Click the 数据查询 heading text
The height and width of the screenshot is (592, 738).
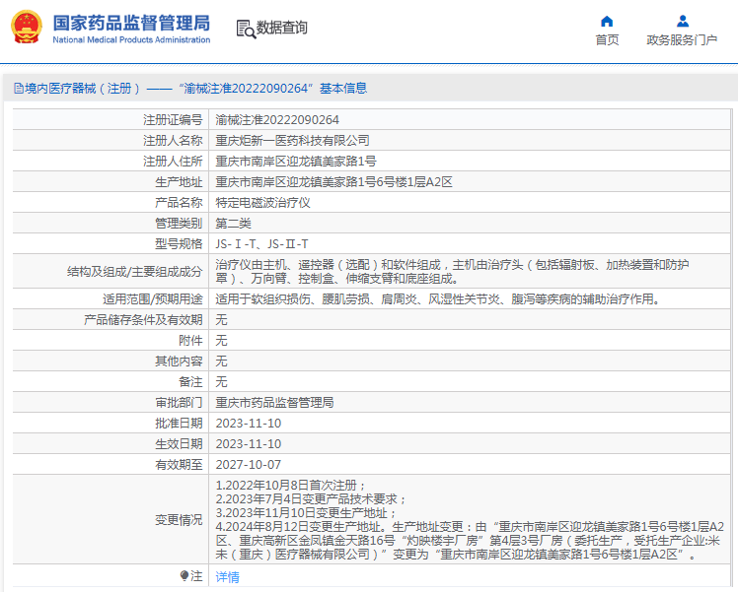click(x=281, y=28)
